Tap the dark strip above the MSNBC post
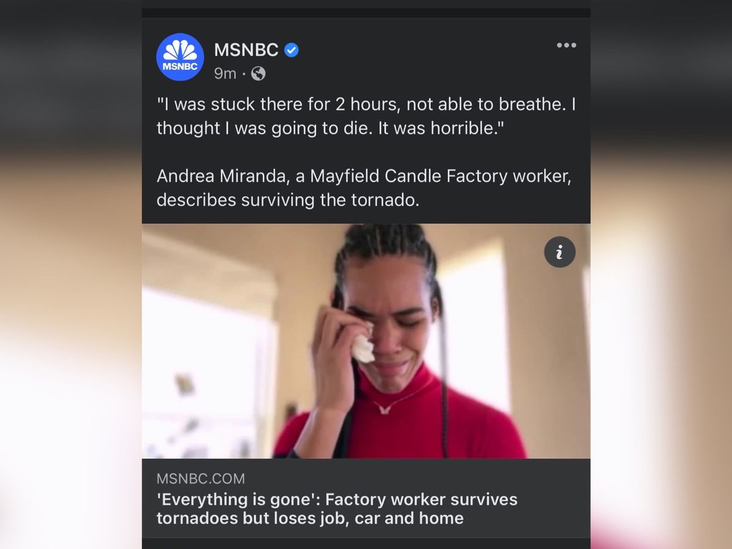Screen dimensions: 732x549 [366, 13]
